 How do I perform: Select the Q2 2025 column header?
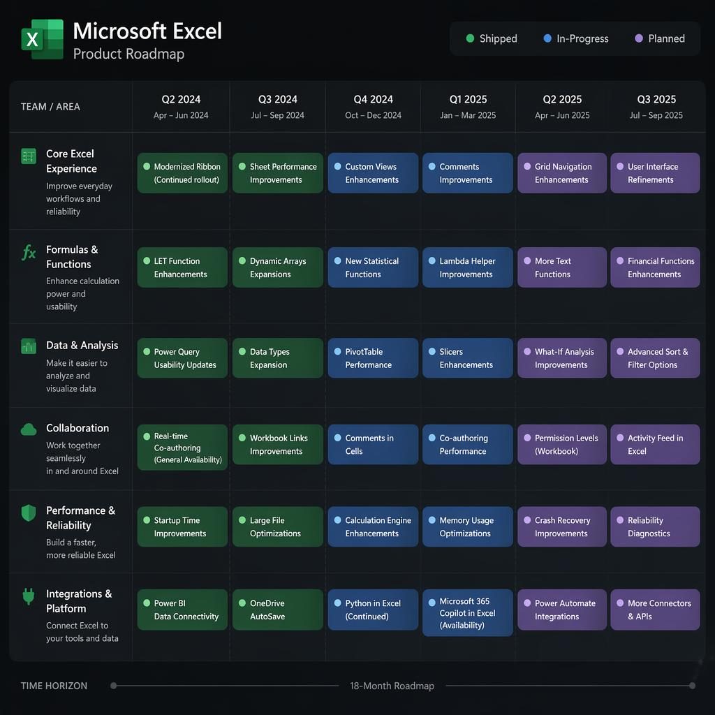click(x=562, y=107)
